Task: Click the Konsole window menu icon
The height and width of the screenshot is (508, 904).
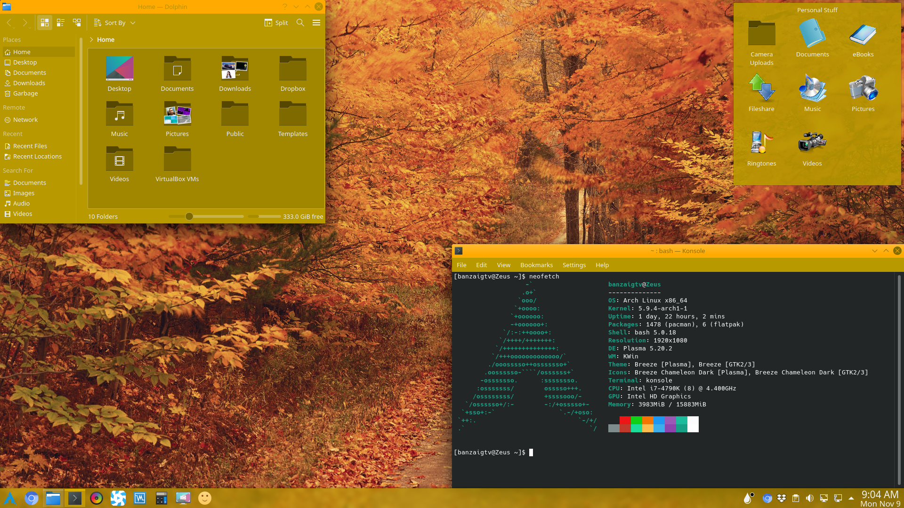Action: tap(459, 251)
